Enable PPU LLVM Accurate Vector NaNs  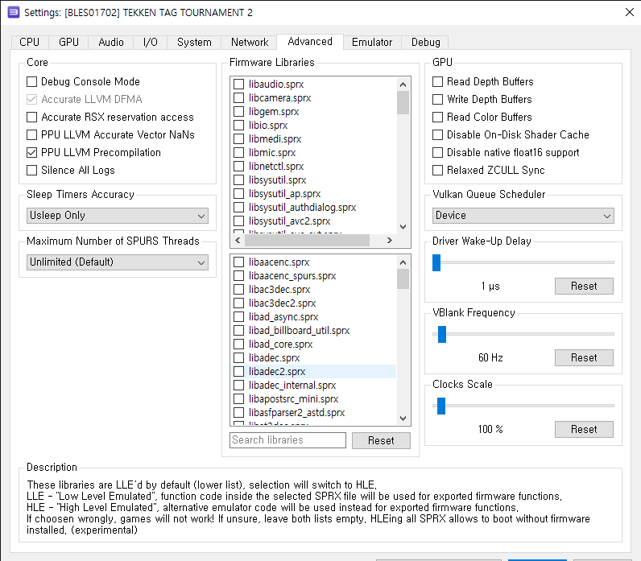pos(32,135)
